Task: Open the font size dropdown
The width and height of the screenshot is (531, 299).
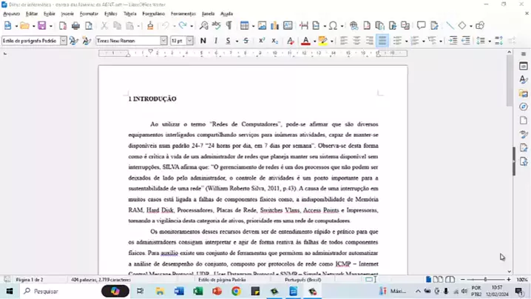Action: coord(191,41)
